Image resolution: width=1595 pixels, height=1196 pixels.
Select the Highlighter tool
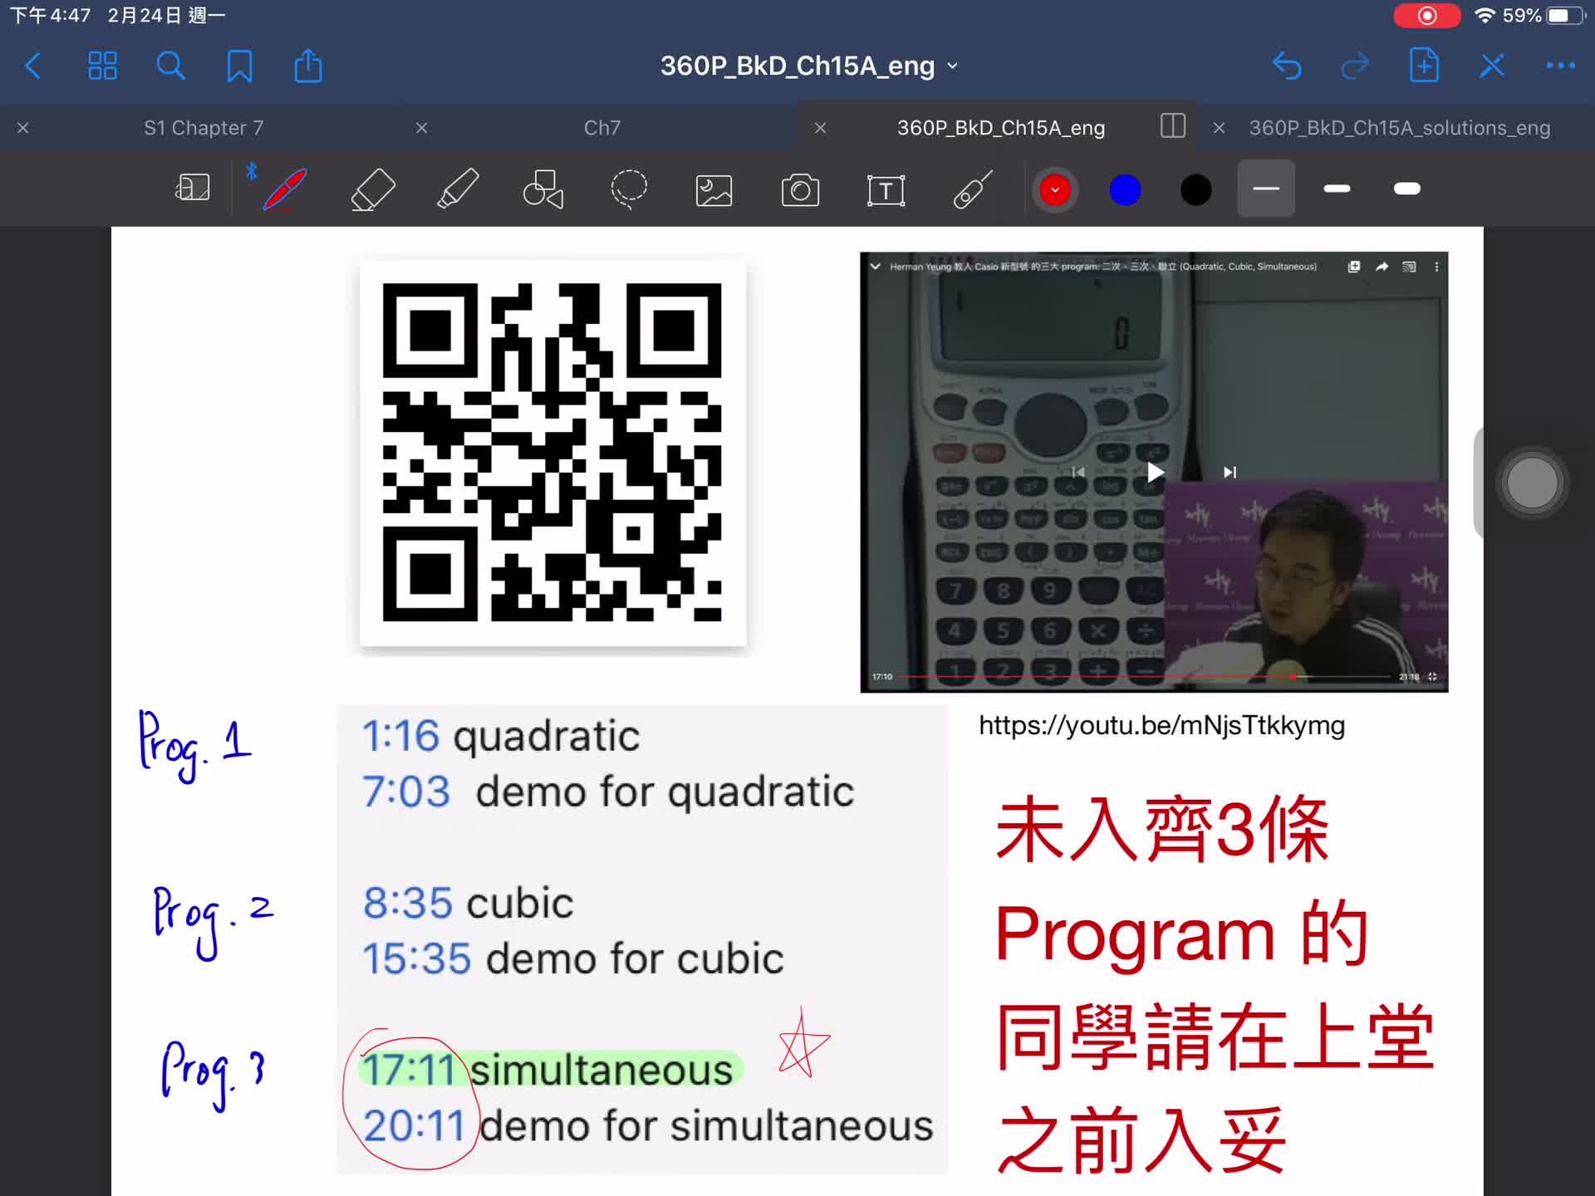458,189
